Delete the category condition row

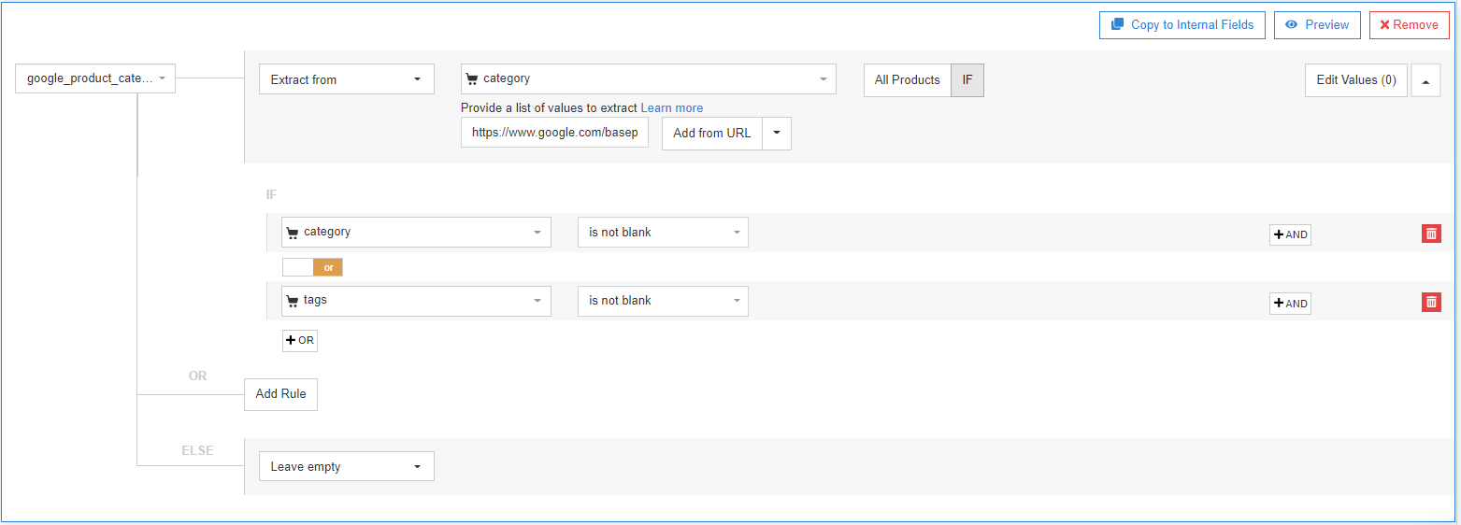click(x=1431, y=234)
